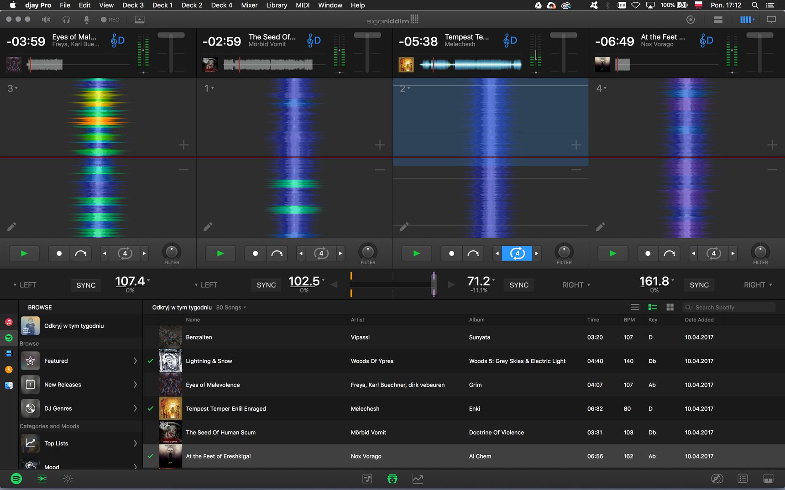Click the Match chart icon at bottom center

coord(418,479)
